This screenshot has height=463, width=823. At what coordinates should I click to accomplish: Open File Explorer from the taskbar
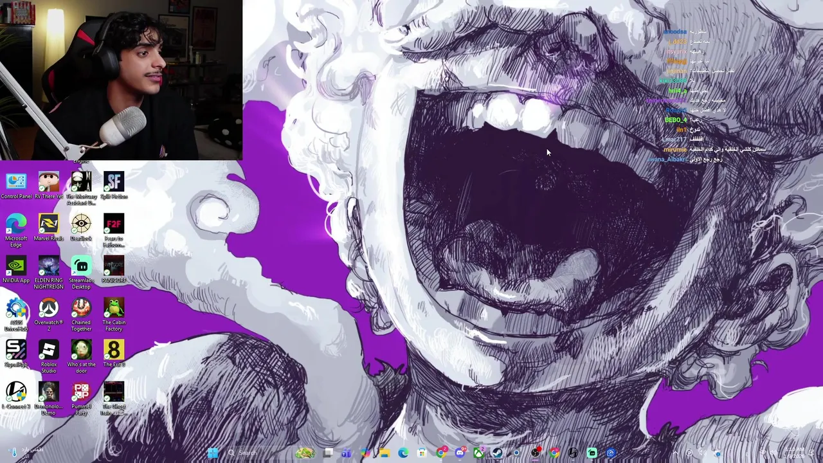[x=384, y=453]
